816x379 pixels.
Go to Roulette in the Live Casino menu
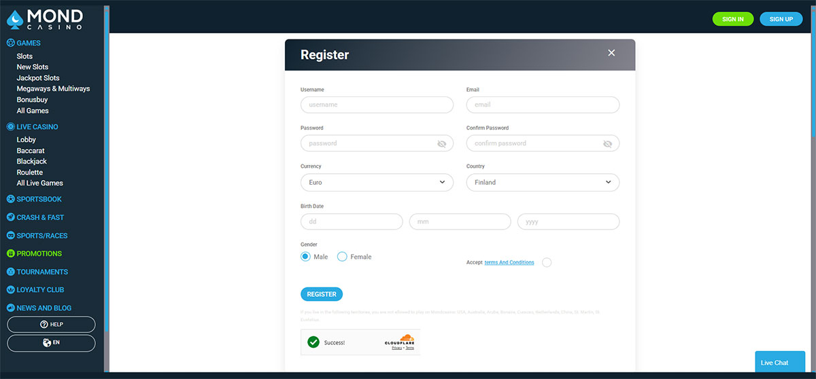point(30,173)
